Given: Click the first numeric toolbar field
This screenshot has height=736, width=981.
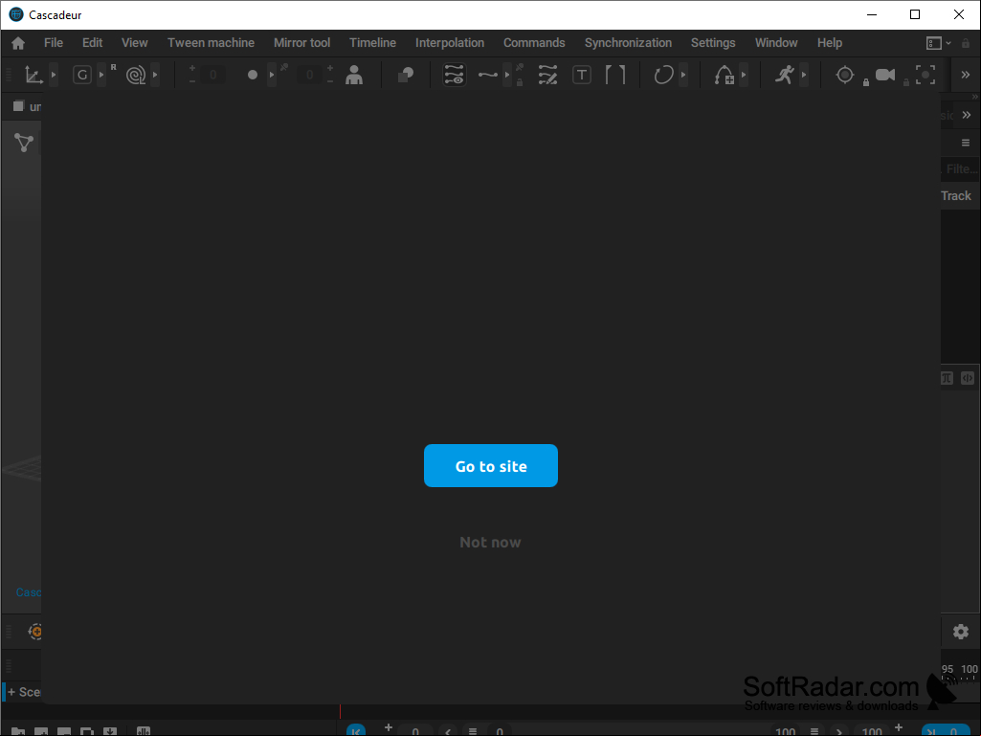Looking at the screenshot, I should [212, 75].
